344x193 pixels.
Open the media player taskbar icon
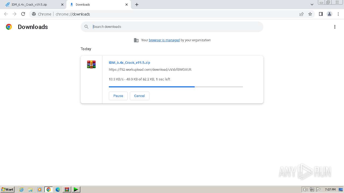(x=40, y=190)
